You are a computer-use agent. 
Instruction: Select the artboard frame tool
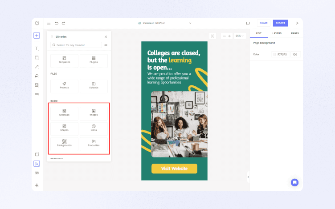37,154
